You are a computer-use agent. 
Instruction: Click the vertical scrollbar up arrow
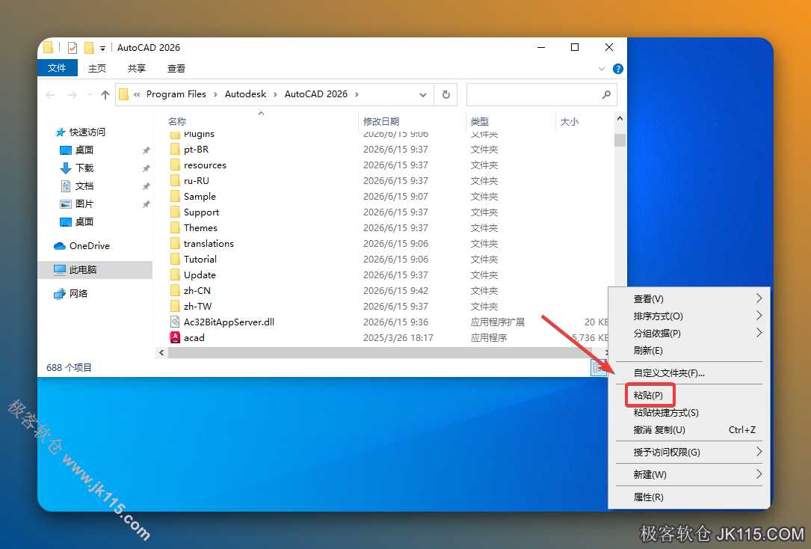click(x=620, y=118)
